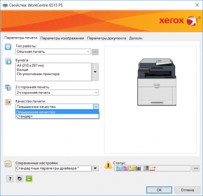203x196 pixels.
Task: Open help with question mark button
Action: point(10,179)
